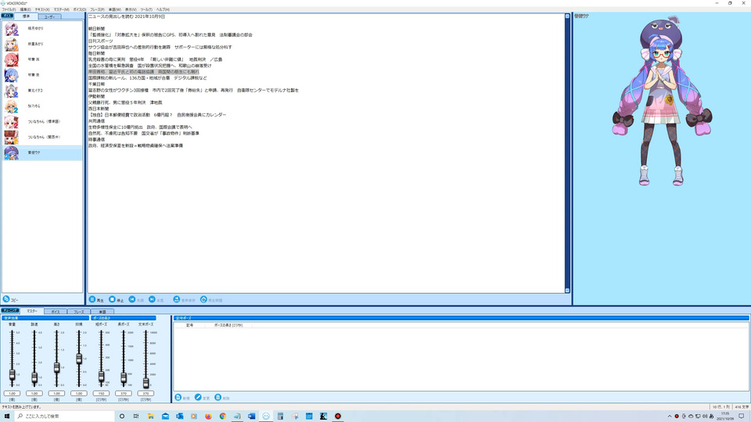Click the 文末ポーズ value input field
This screenshot has height=422, width=751.
point(146,393)
